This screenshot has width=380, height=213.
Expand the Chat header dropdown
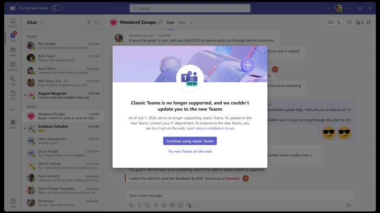(41, 22)
